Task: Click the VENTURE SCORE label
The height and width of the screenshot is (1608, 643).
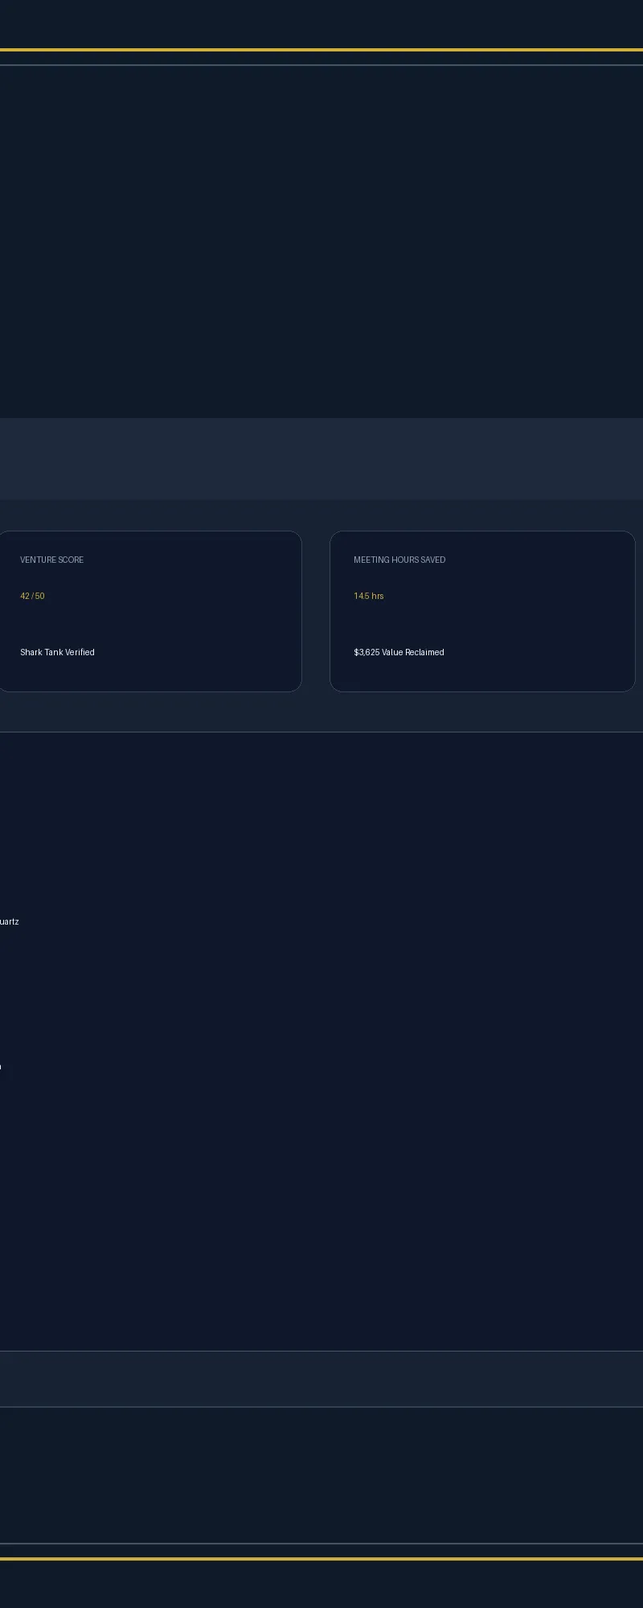Action: pyautogui.click(x=51, y=560)
